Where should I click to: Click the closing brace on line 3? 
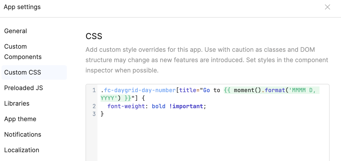[102, 114]
